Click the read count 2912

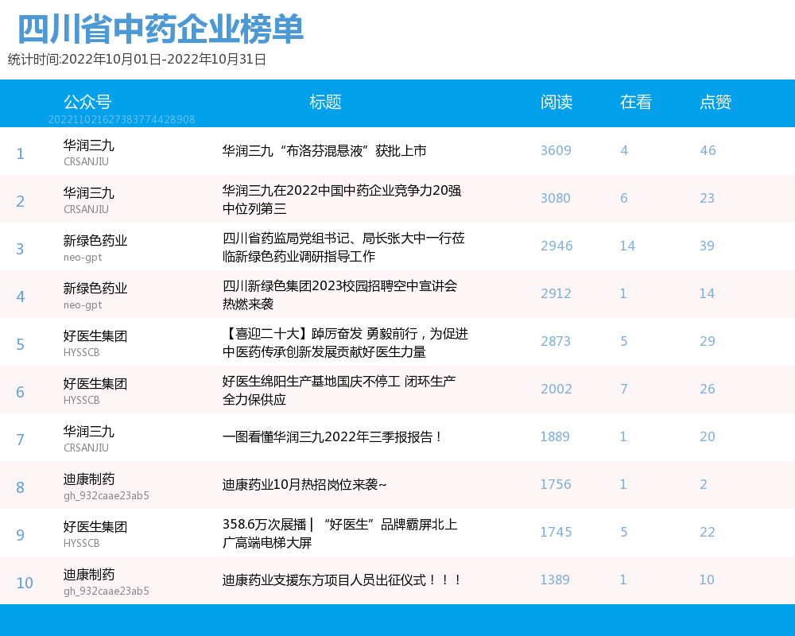556,293
